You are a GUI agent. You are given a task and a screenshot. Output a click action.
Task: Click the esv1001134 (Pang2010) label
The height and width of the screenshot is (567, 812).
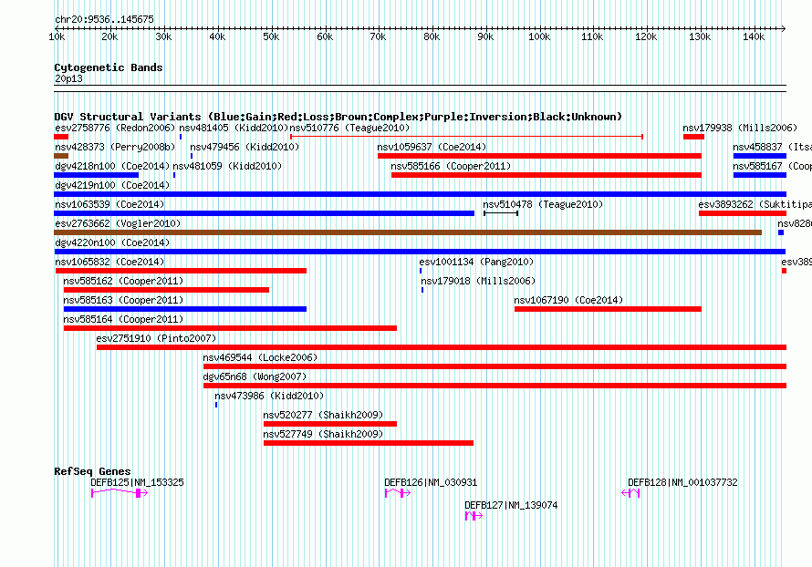(476, 262)
